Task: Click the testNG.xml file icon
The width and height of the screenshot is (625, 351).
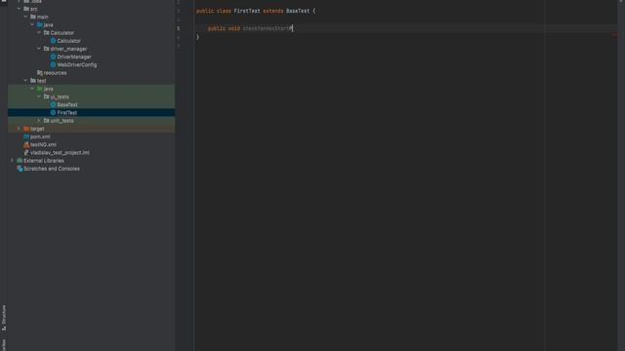Action: (x=26, y=144)
